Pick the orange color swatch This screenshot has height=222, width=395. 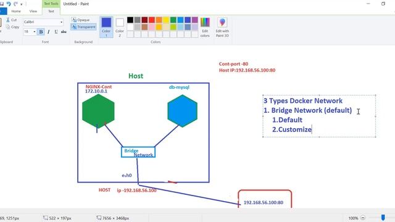coord(159,20)
